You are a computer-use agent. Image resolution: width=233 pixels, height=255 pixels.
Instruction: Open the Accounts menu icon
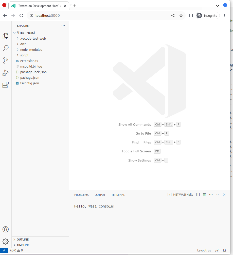tap(6, 229)
